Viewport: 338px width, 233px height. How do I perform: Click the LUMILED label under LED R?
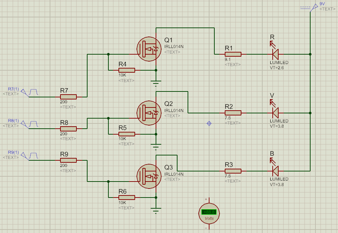click(x=279, y=63)
